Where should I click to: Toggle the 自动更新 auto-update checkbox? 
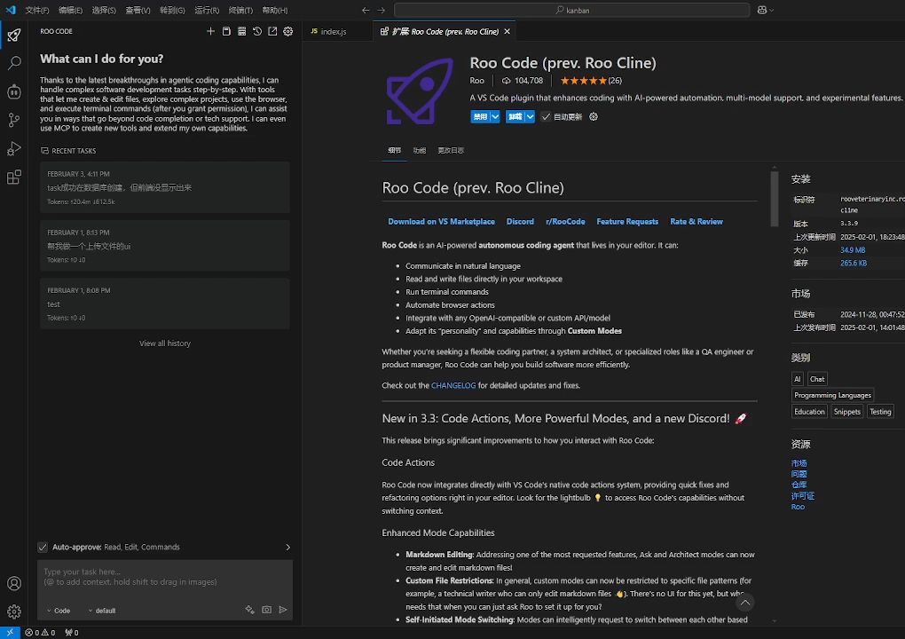pos(547,117)
